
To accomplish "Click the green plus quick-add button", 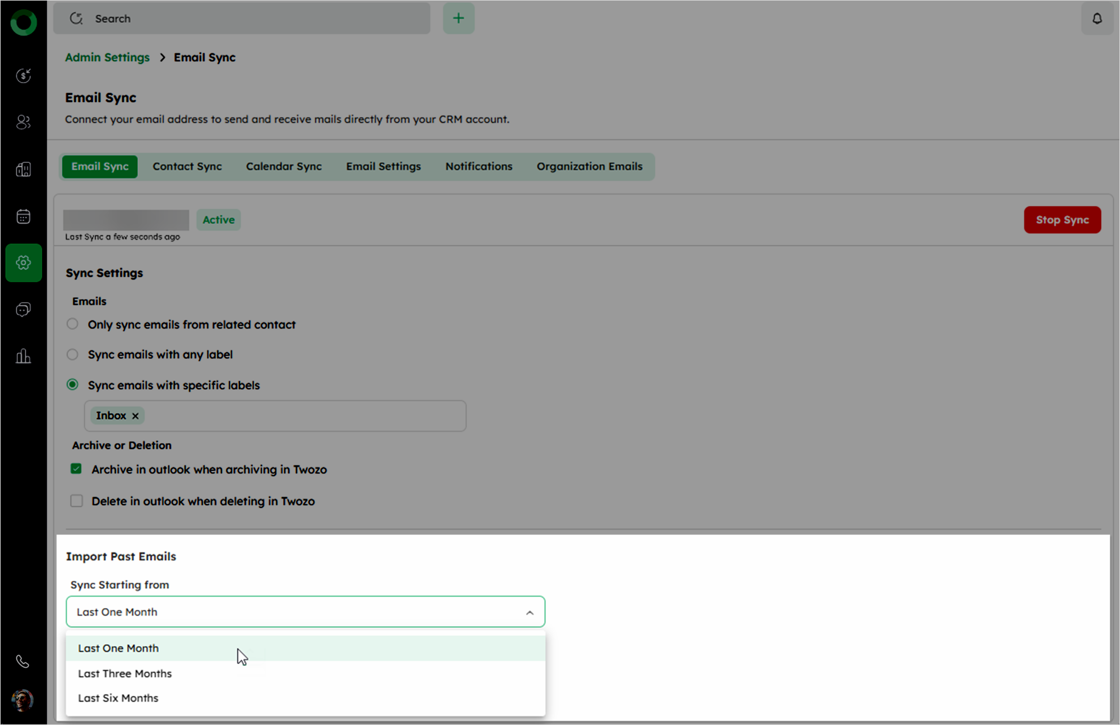I will pos(458,19).
